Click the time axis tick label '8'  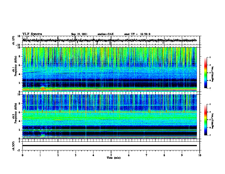coord(164,155)
